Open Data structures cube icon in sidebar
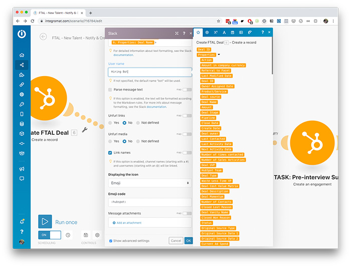351x267 pixels. coord(22,134)
